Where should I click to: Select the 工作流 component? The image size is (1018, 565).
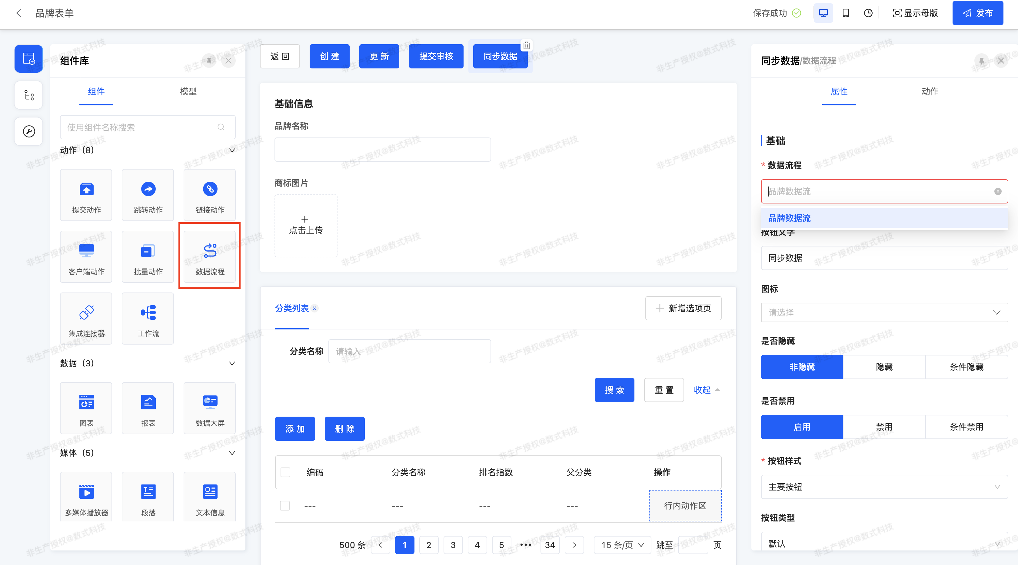[x=148, y=318]
